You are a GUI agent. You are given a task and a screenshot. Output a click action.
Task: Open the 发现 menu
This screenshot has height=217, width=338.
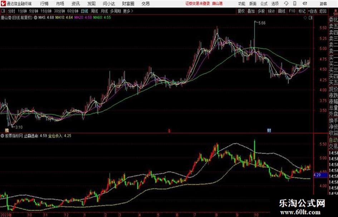(92, 4)
